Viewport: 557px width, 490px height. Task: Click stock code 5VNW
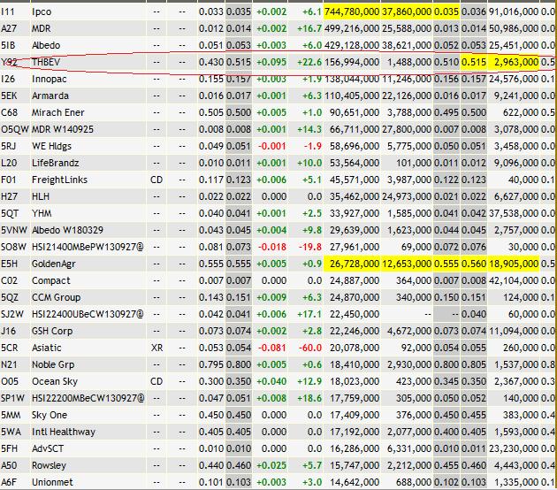coord(14,230)
